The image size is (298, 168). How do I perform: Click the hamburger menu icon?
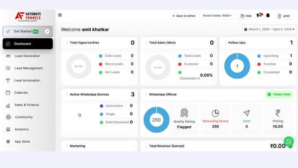[60, 15]
